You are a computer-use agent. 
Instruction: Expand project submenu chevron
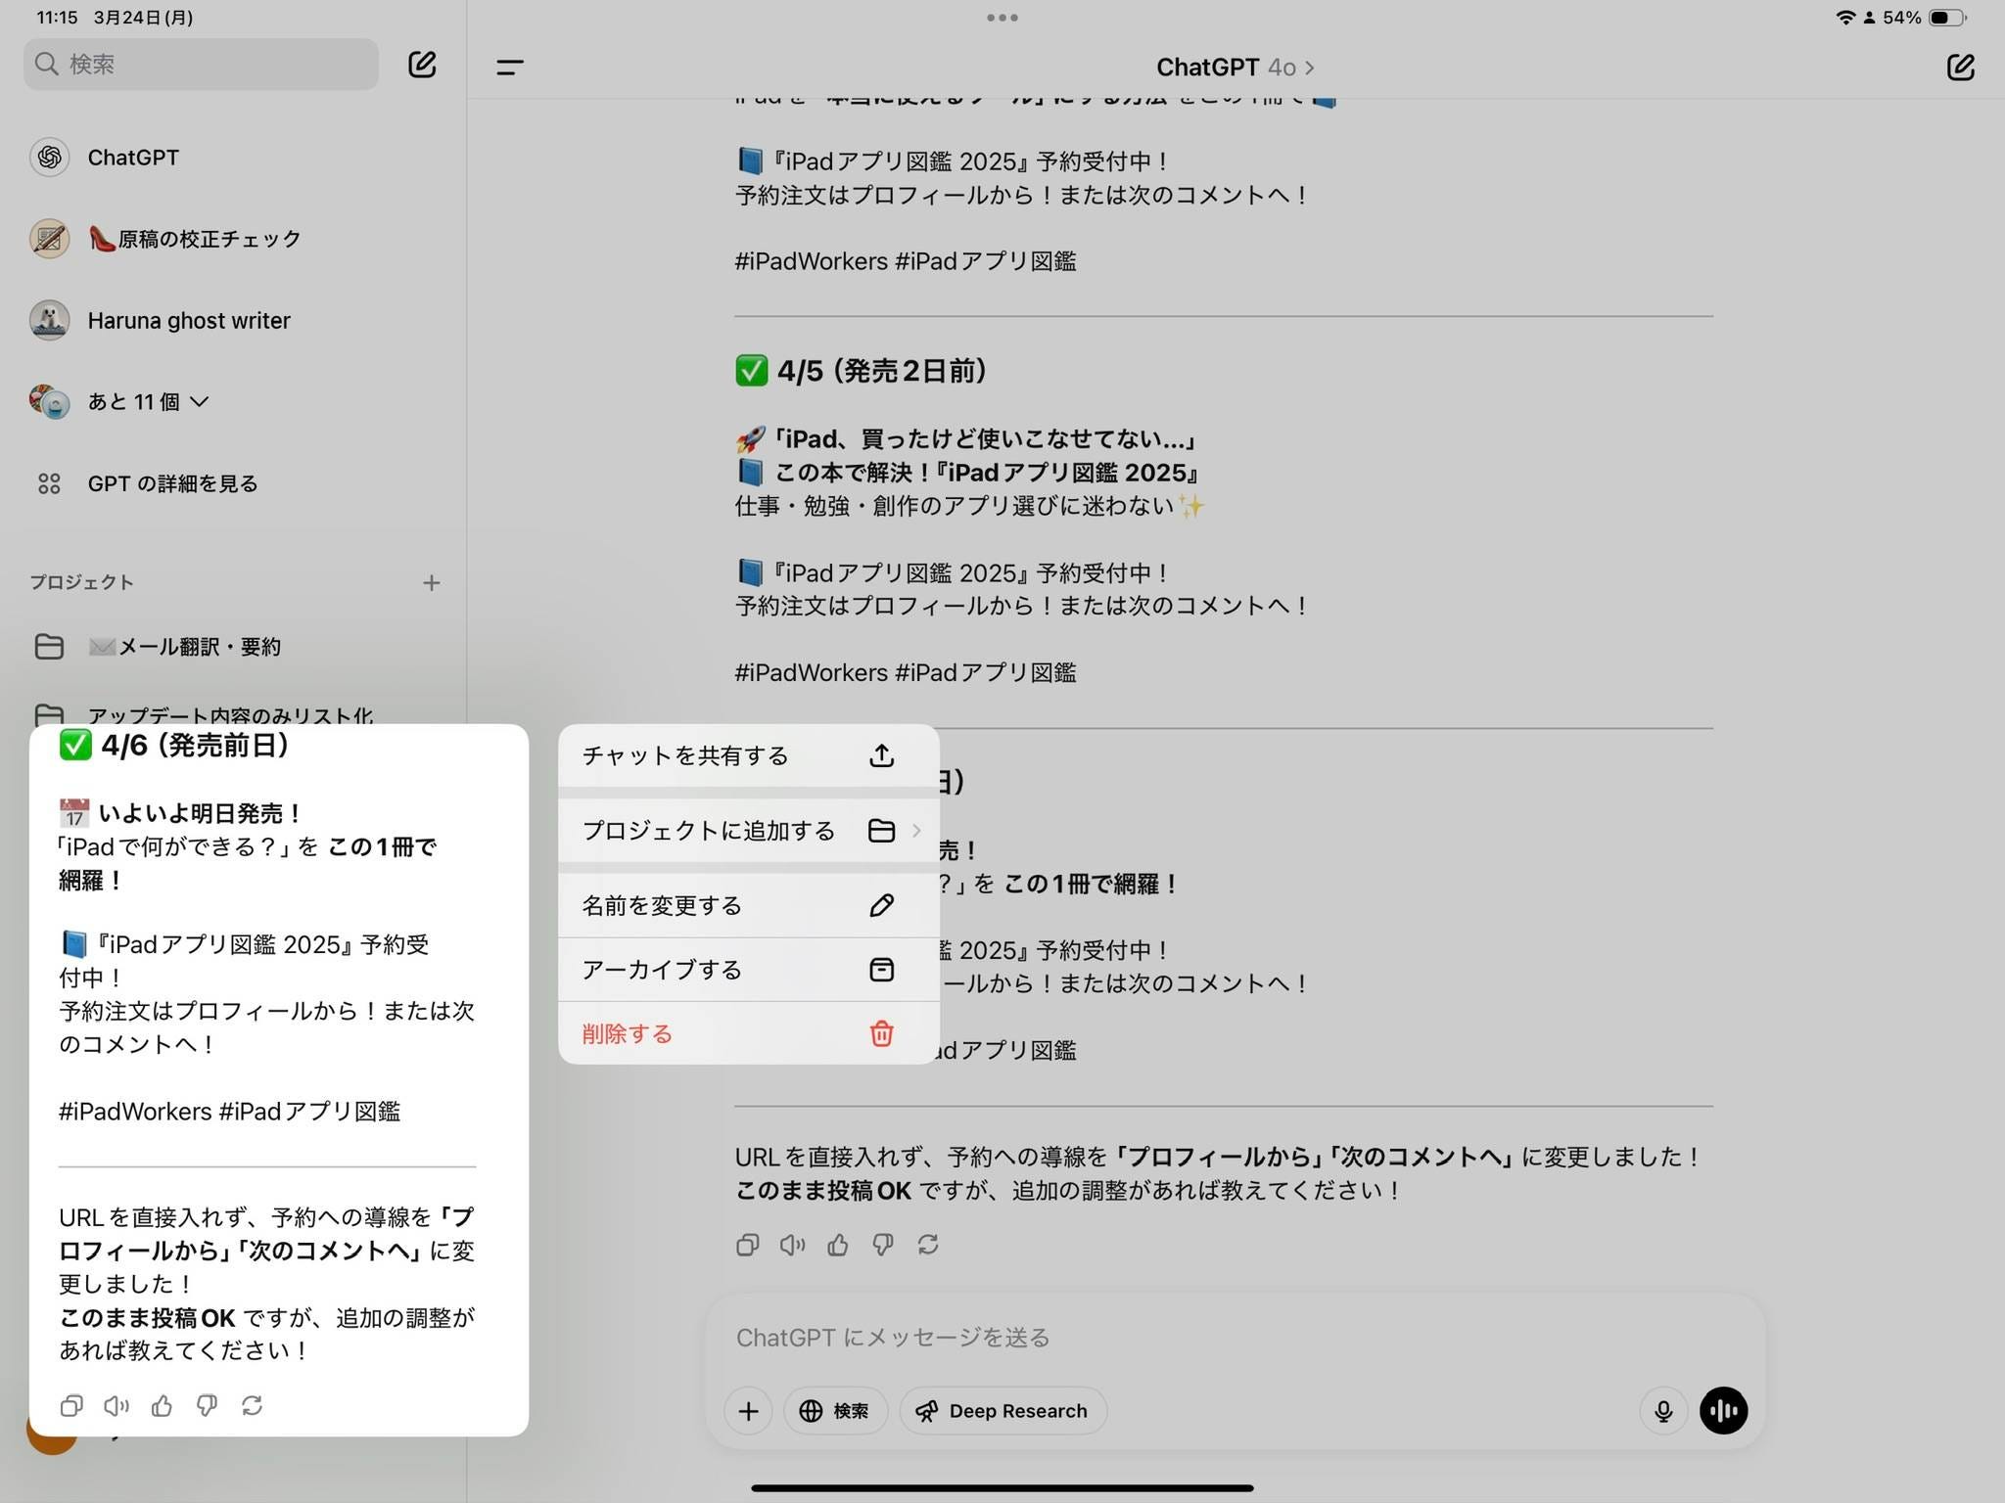[916, 831]
